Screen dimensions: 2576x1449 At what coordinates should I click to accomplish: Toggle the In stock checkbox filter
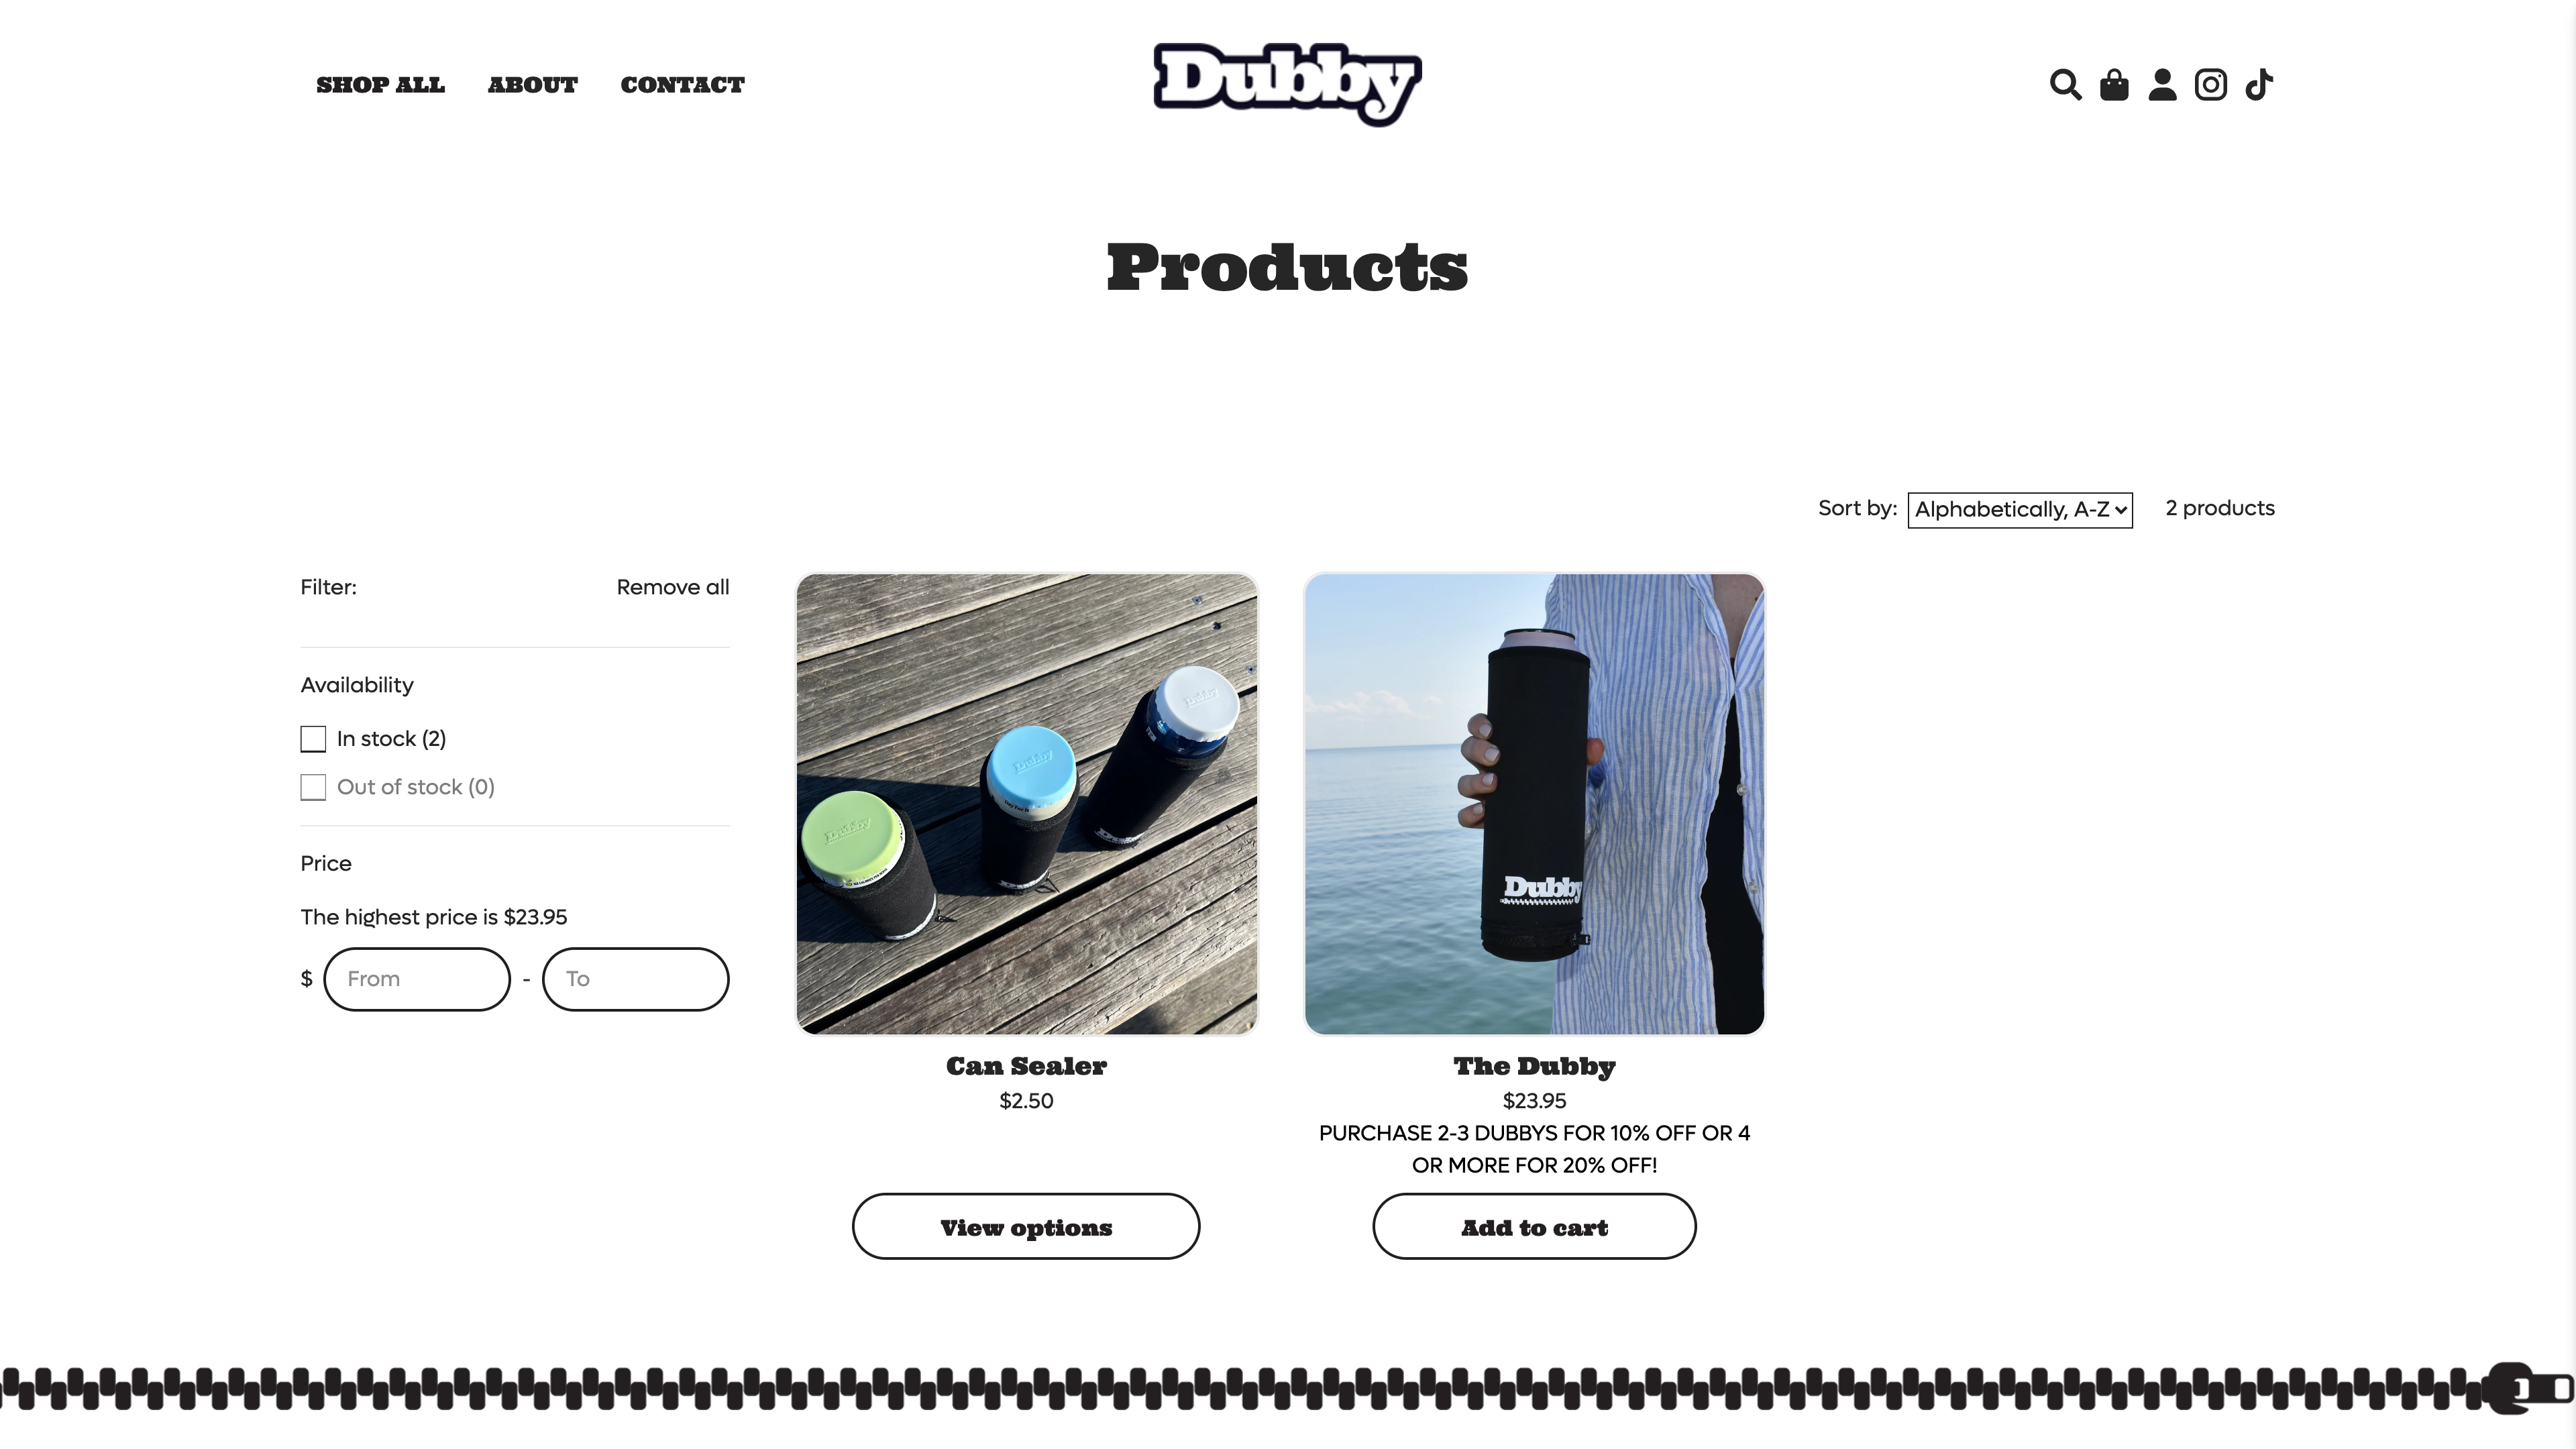tap(313, 738)
